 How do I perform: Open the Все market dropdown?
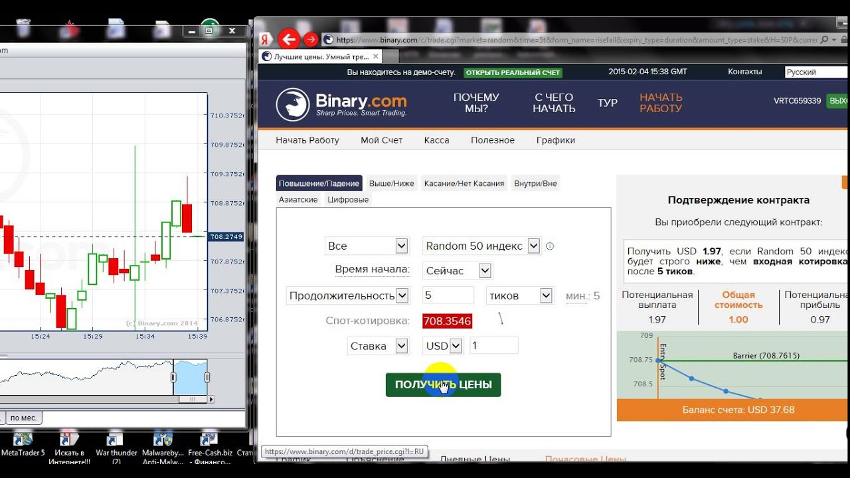tap(366, 246)
